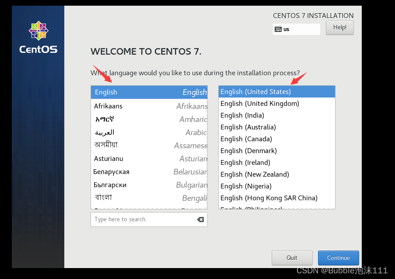Choose English (United States) locale

[x=277, y=92]
